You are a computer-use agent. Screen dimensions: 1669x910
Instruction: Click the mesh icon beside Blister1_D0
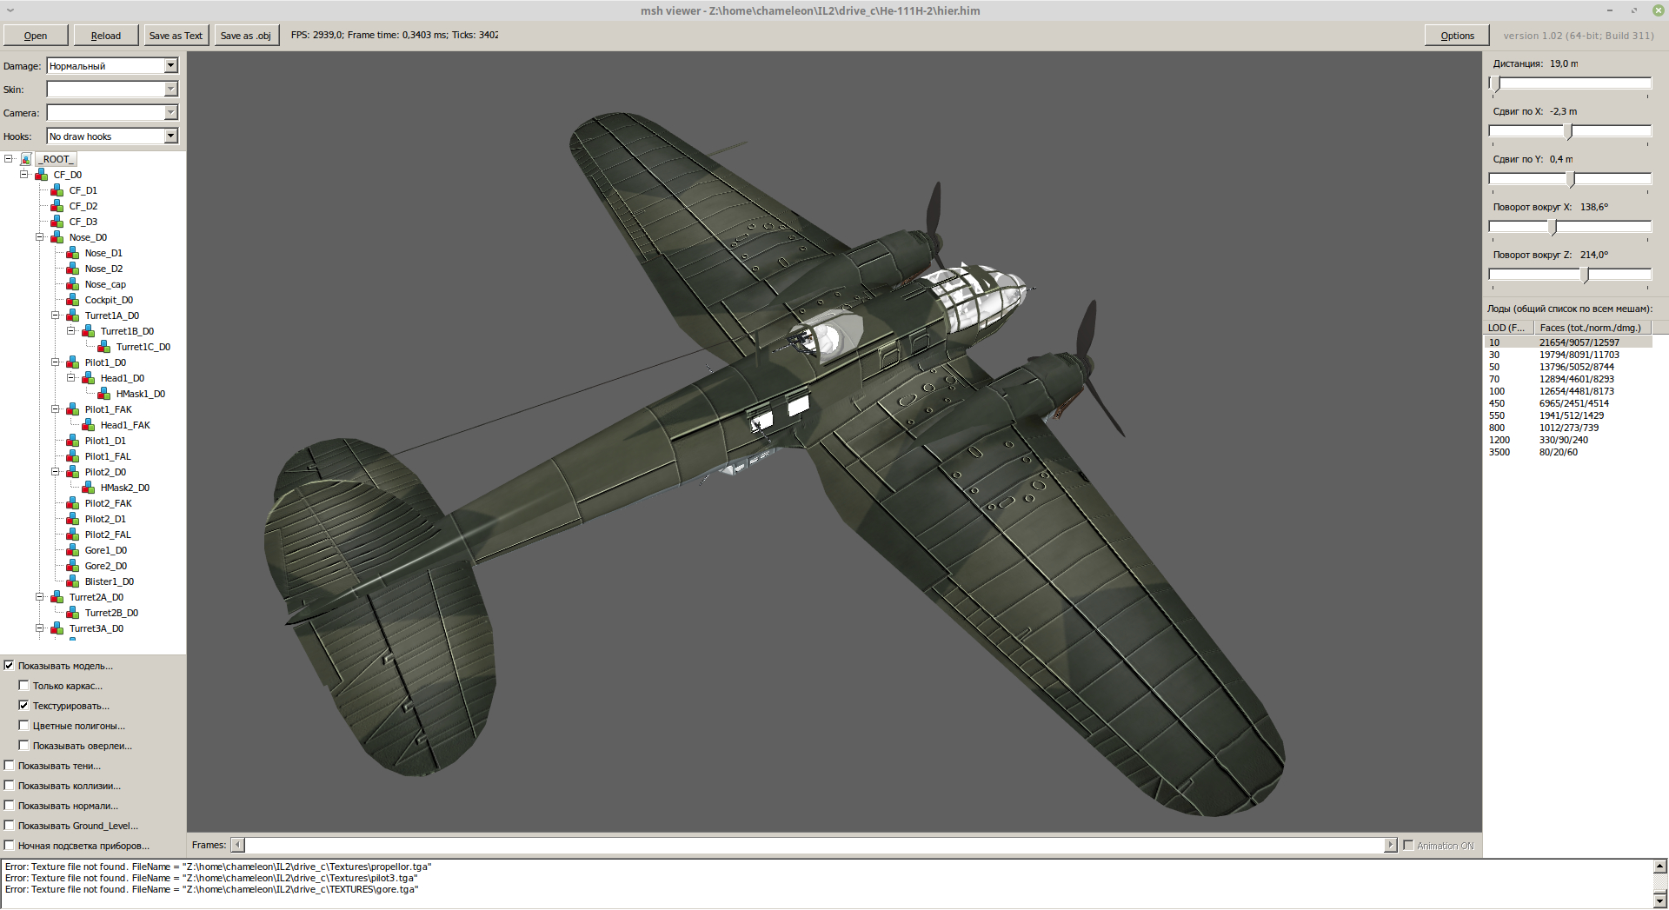73,581
